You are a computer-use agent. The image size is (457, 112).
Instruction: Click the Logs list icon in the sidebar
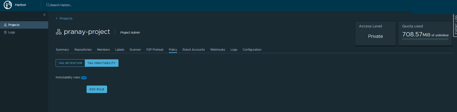click(x=5, y=32)
